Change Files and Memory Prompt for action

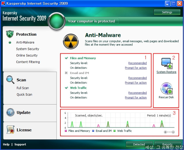tap(136, 68)
